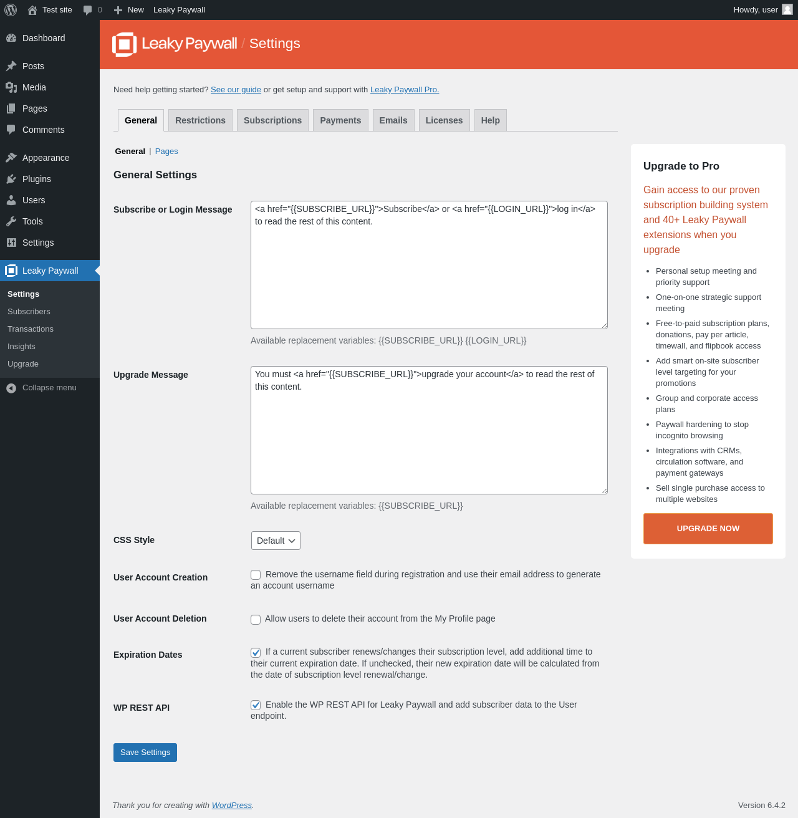This screenshot has height=818, width=798.
Task: Grab the Upgrade Message textarea resize handle
Action: pyautogui.click(x=603, y=490)
